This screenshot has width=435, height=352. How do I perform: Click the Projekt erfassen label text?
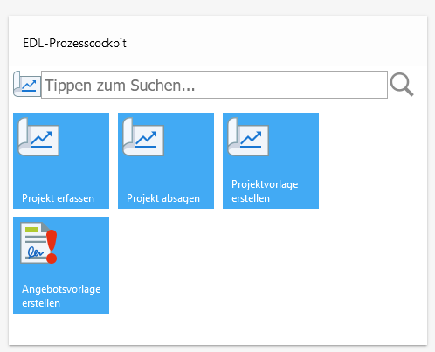coord(58,198)
